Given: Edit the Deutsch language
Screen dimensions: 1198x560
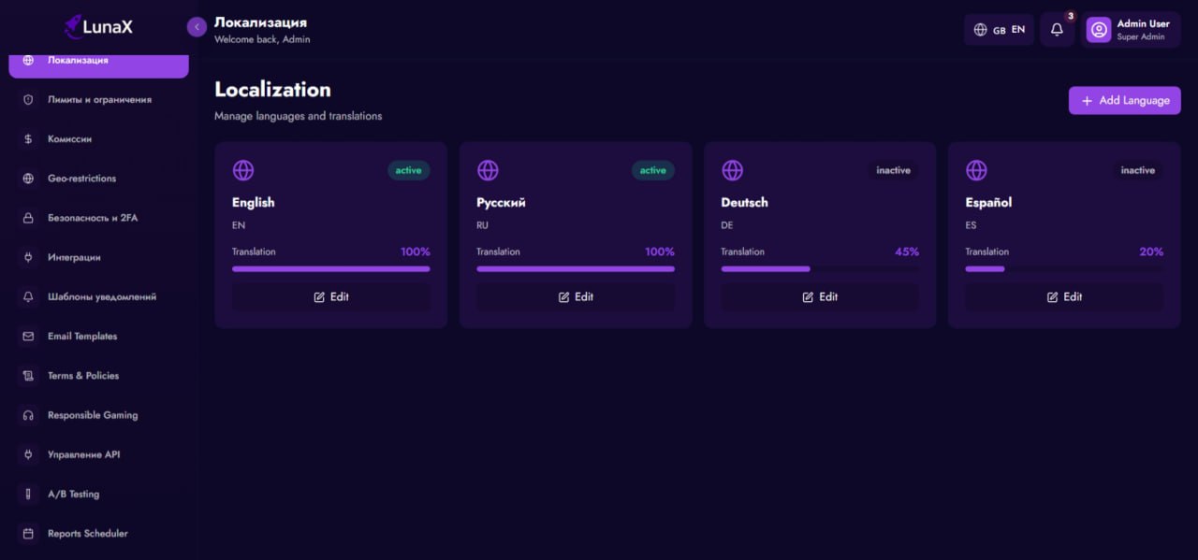Looking at the screenshot, I should [820, 296].
